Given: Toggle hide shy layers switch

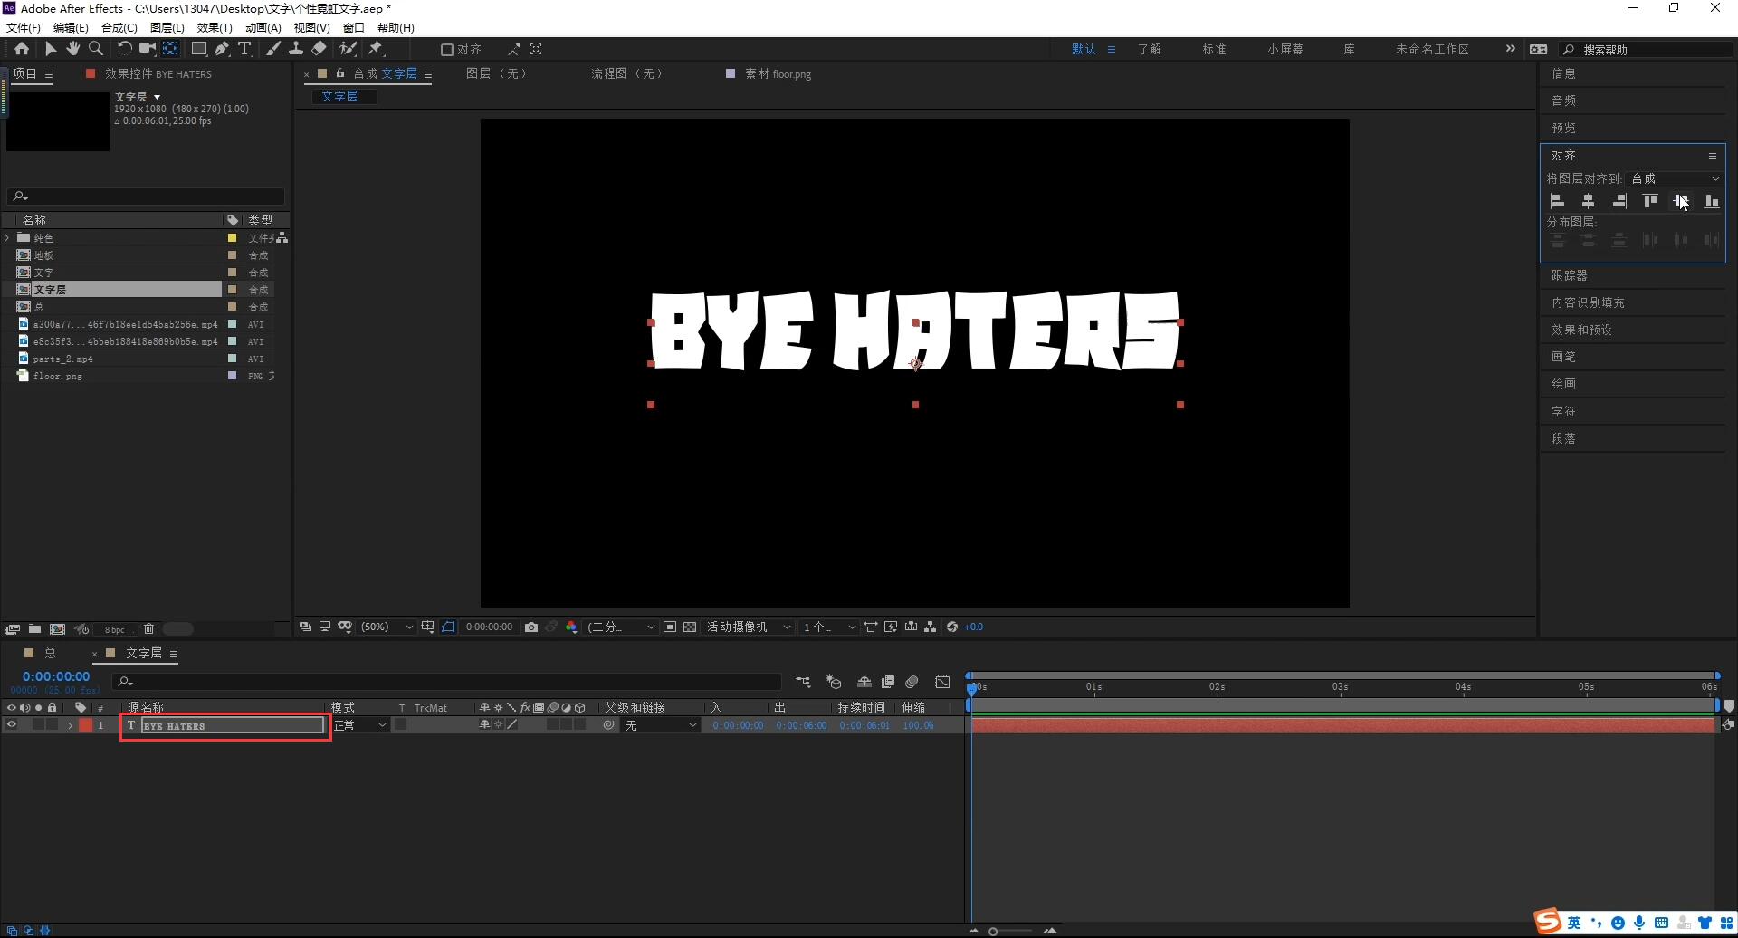Looking at the screenshot, I should click(864, 681).
